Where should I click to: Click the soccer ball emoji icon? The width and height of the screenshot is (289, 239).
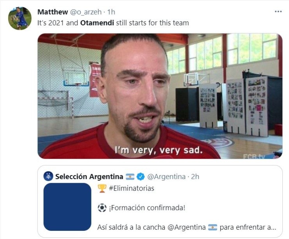[102, 208]
